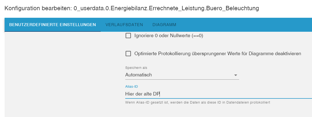
Task: Tick the Optimierte Protokollierung deaktivieren checkbox
Action: coord(128,54)
